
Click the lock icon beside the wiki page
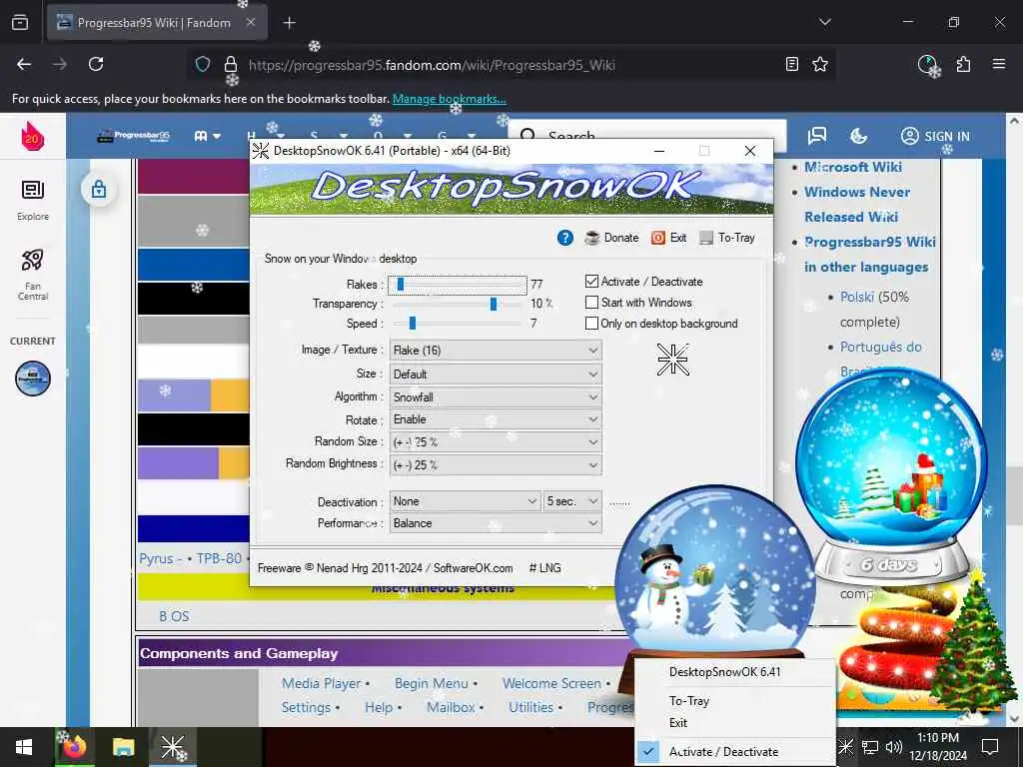99,189
